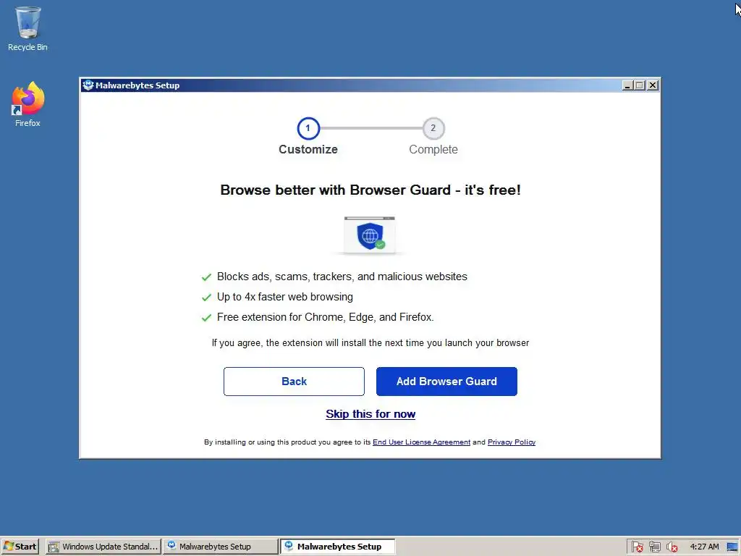The width and height of the screenshot is (741, 556).
Task: Open the End User License Agreement link
Action: tap(421, 442)
